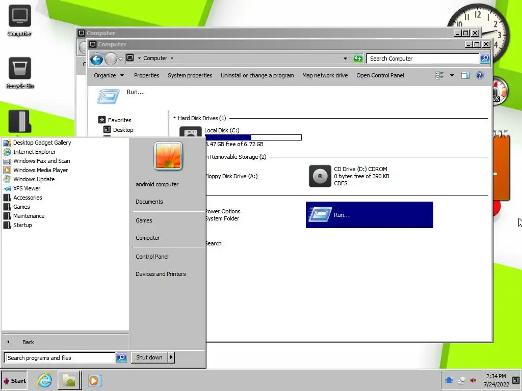Open the Computer desktop icon
The image size is (522, 391).
tap(20, 20)
